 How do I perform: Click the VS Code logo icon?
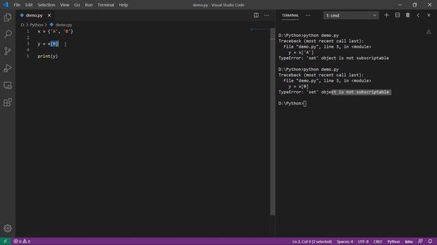[x=5, y=5]
